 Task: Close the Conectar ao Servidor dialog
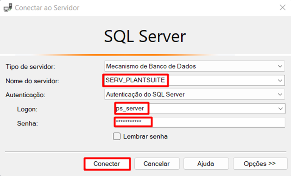282,8
